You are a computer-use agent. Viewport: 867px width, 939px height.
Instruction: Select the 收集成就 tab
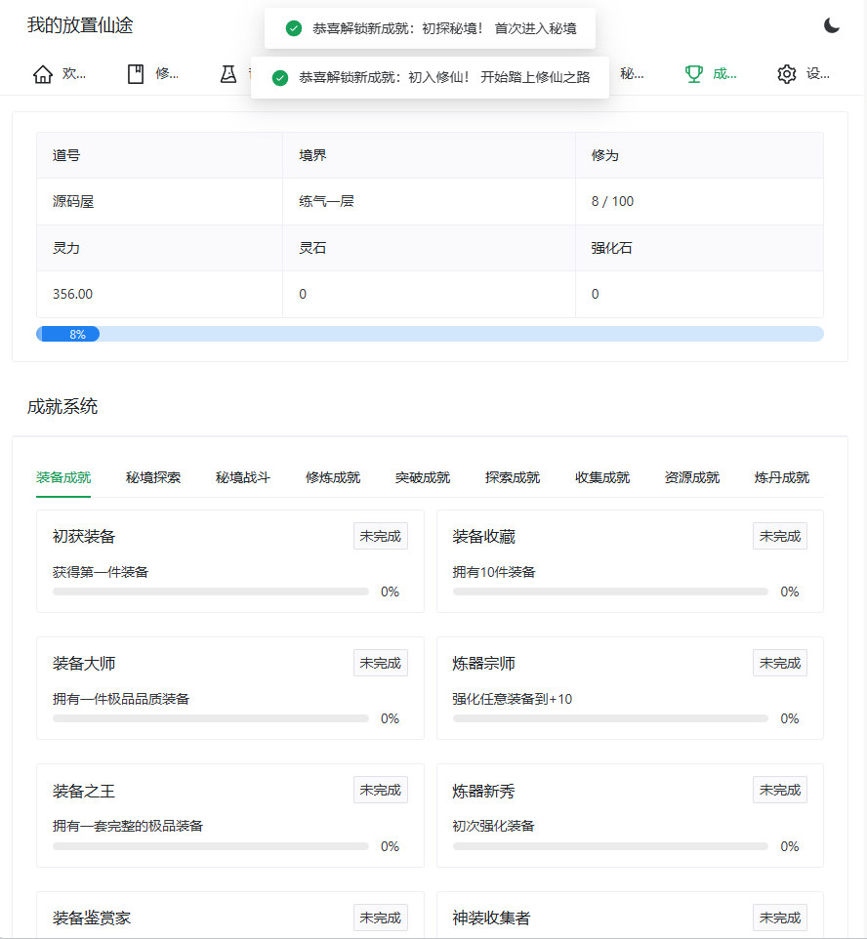[x=602, y=477]
